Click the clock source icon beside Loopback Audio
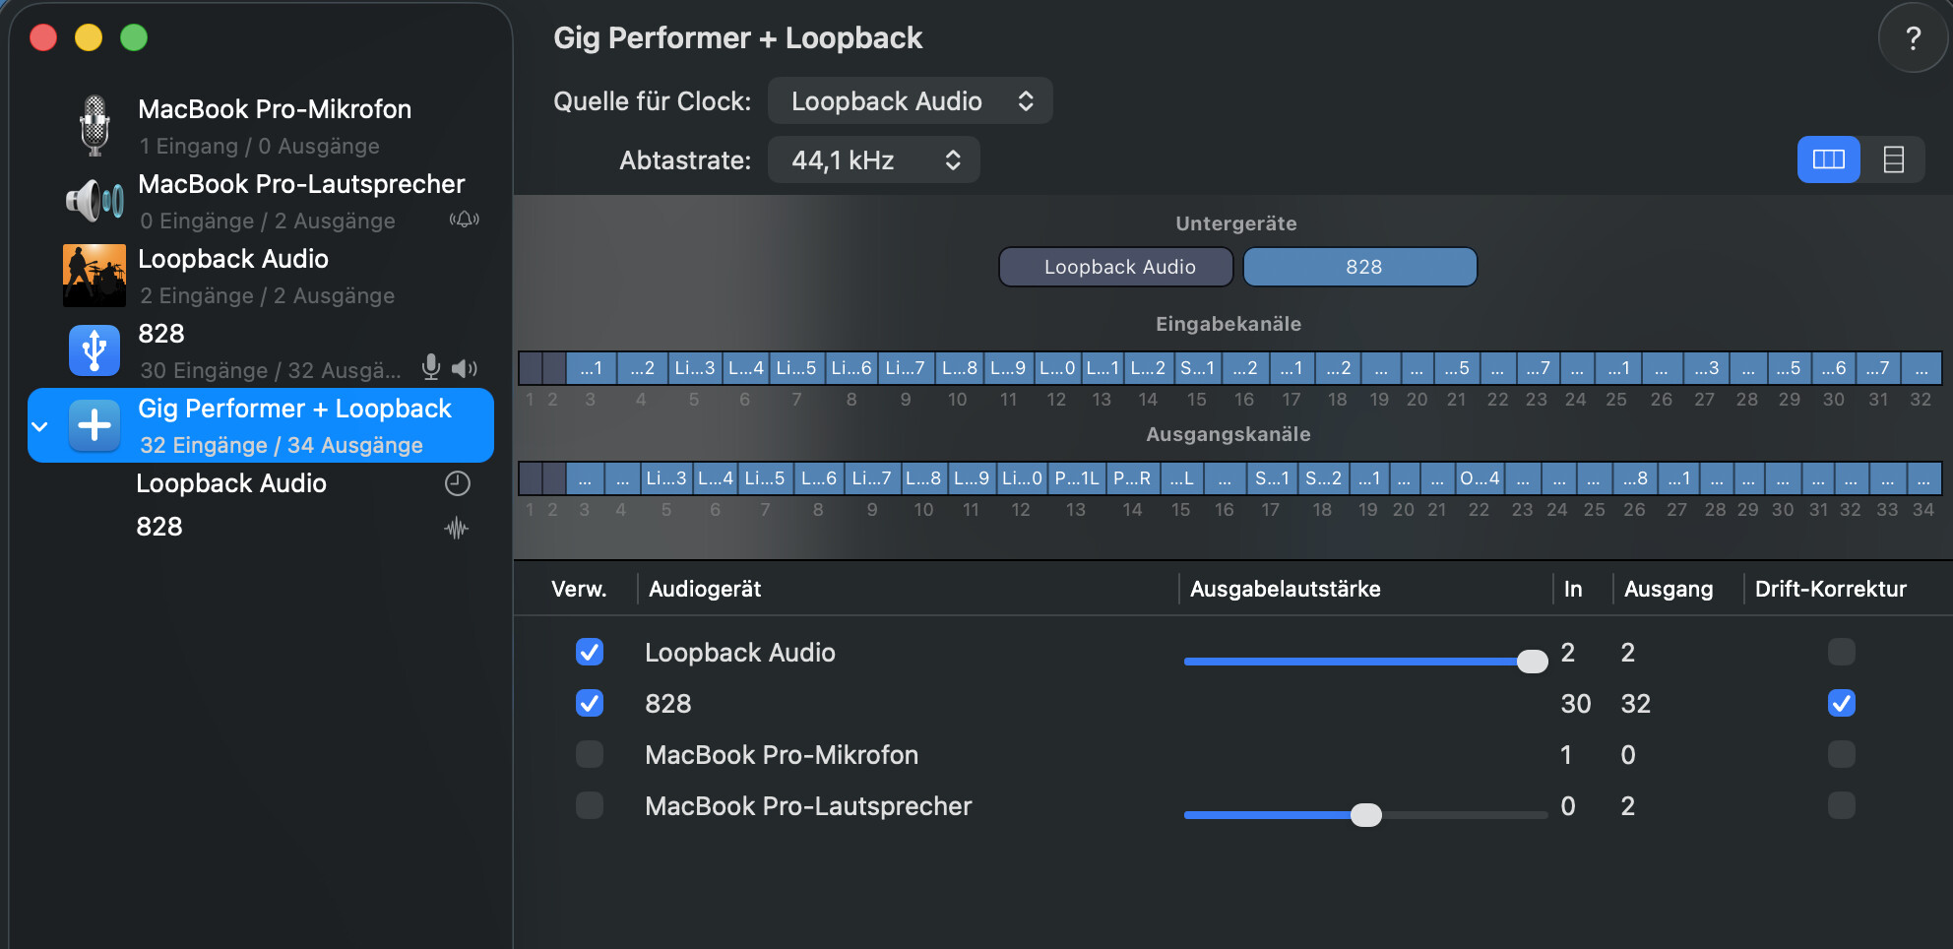 pyautogui.click(x=457, y=483)
